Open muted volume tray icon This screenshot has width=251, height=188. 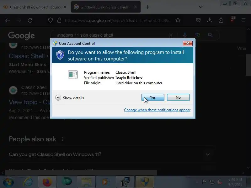click(x=219, y=182)
